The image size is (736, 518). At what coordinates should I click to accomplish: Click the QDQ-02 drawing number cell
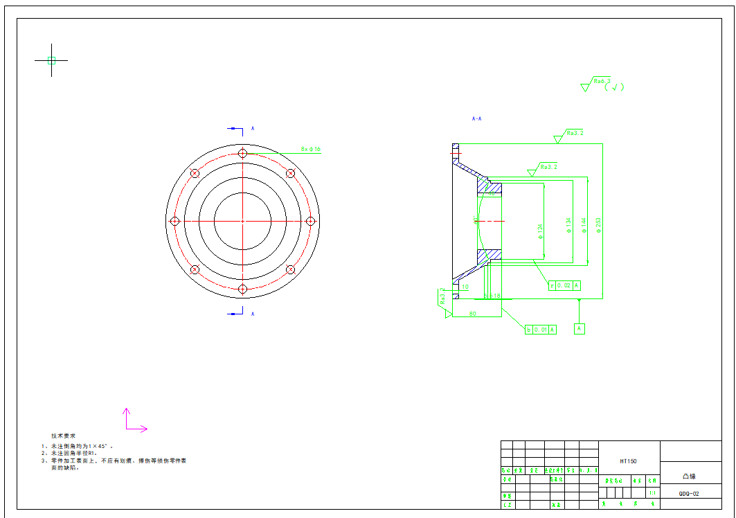pyautogui.click(x=689, y=494)
